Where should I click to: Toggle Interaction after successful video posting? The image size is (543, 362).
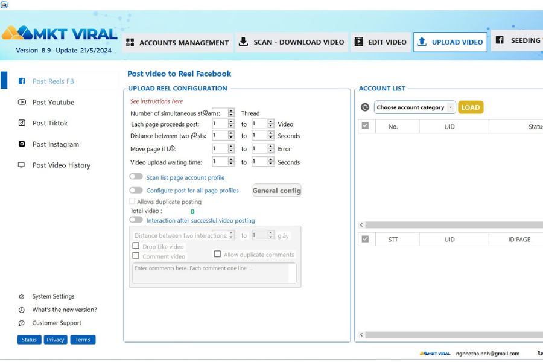[136, 220]
